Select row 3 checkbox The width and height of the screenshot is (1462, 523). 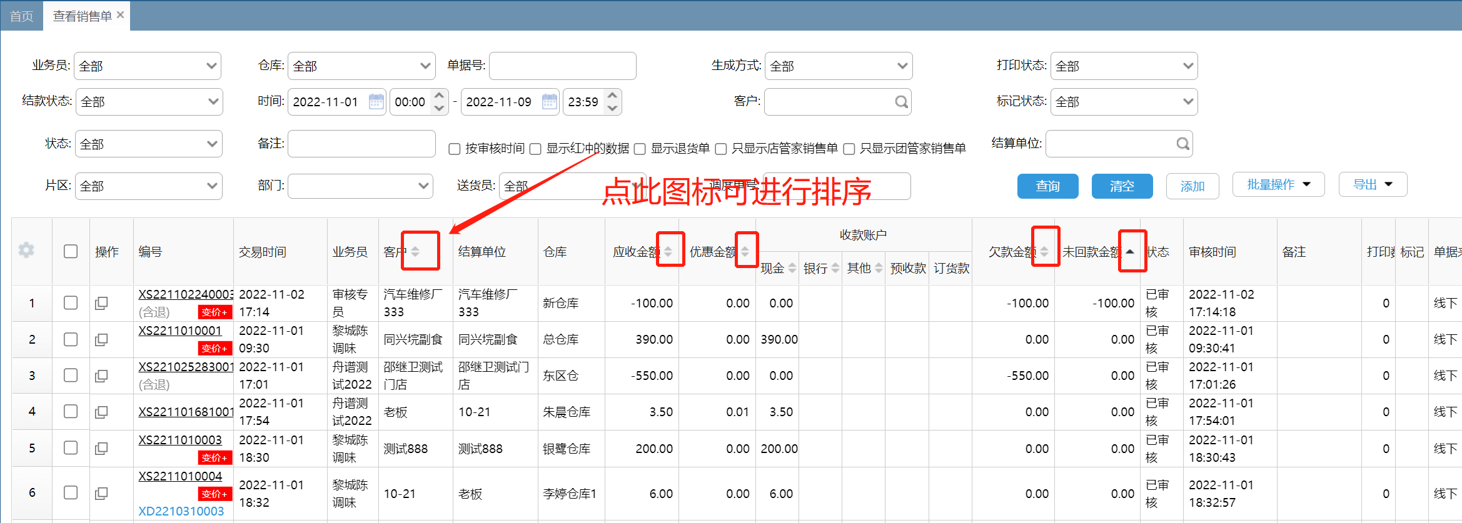pyautogui.click(x=71, y=375)
